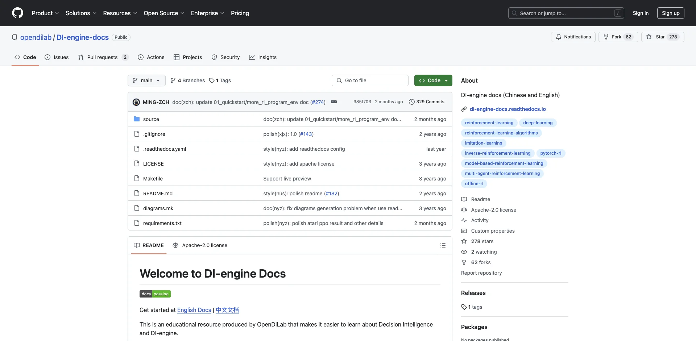Open the main branch selector dropdown
The image size is (696, 341).
pyautogui.click(x=146, y=80)
